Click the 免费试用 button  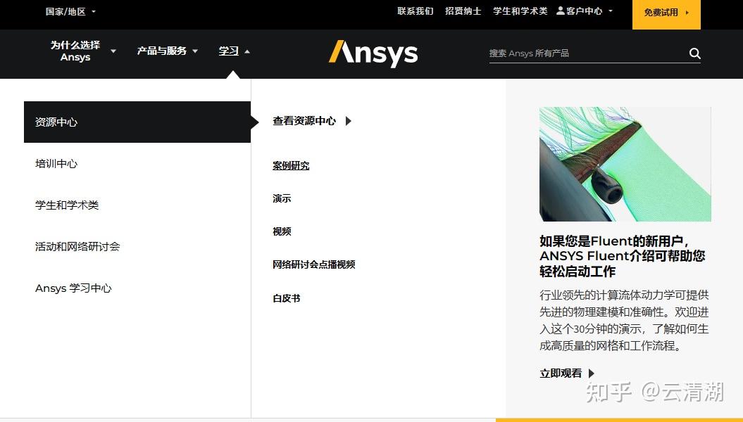pyautogui.click(x=661, y=13)
